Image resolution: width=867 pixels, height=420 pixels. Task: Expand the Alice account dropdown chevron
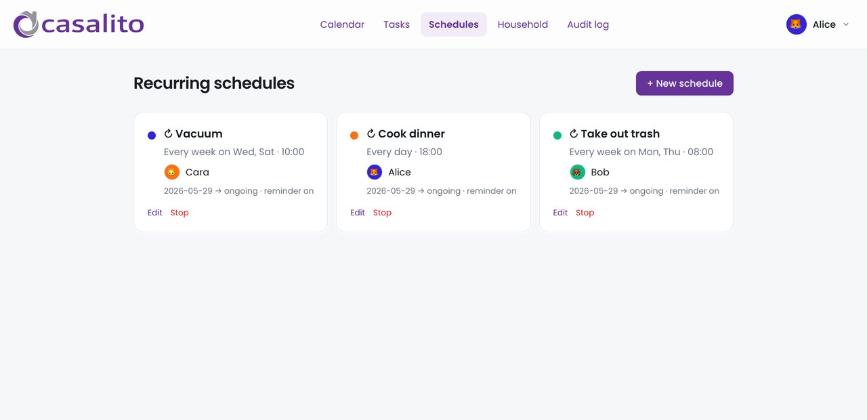845,24
